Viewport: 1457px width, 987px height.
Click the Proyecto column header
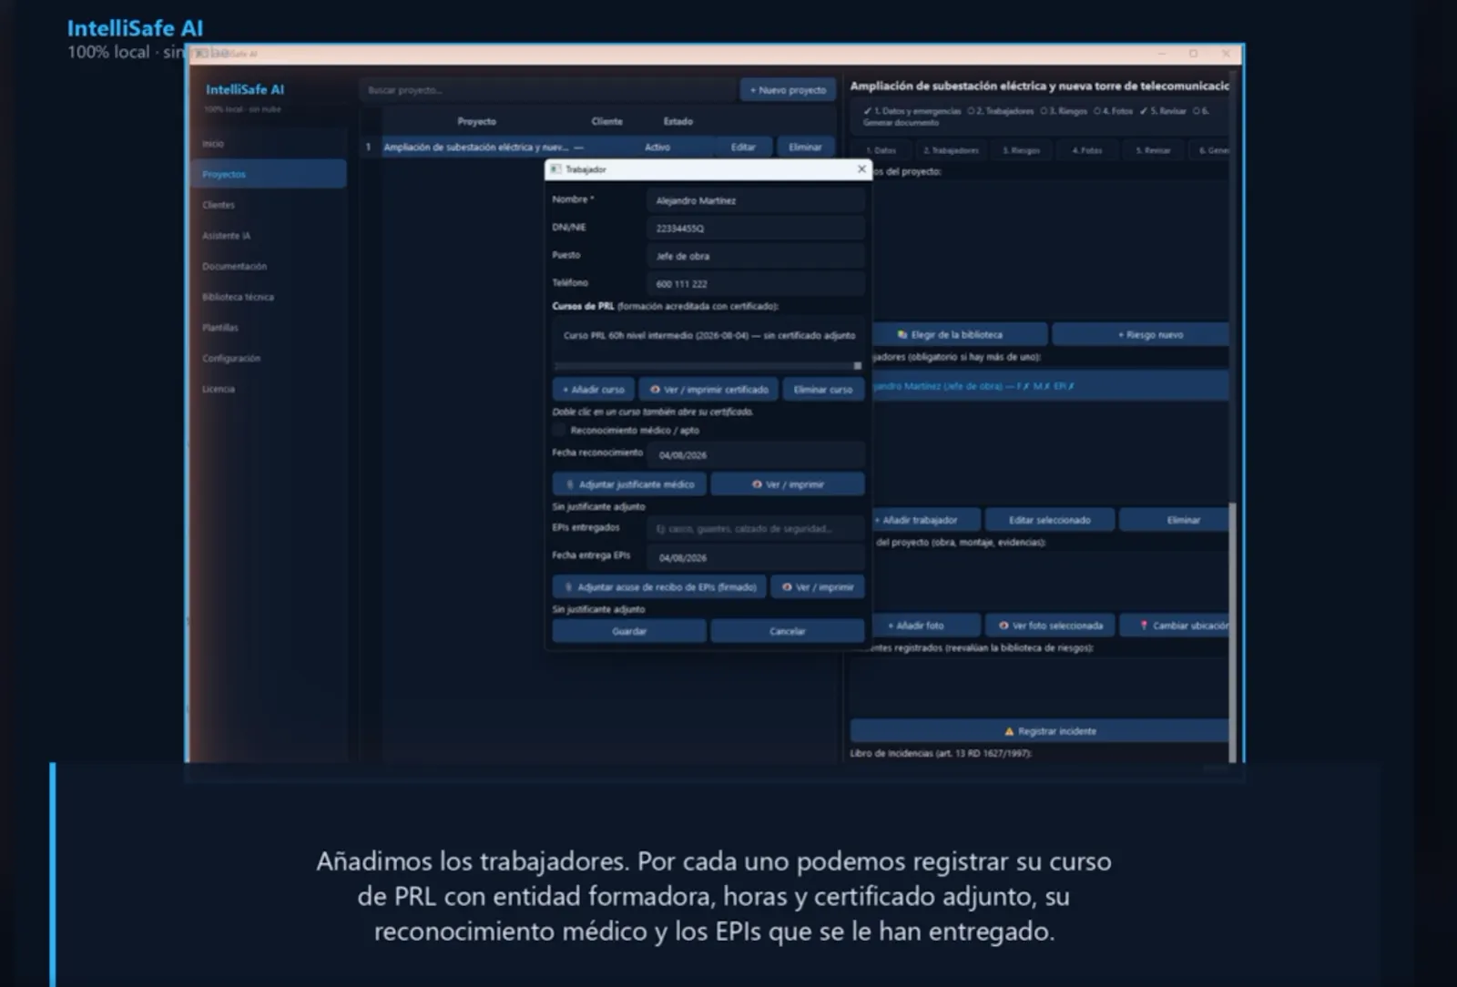(476, 121)
